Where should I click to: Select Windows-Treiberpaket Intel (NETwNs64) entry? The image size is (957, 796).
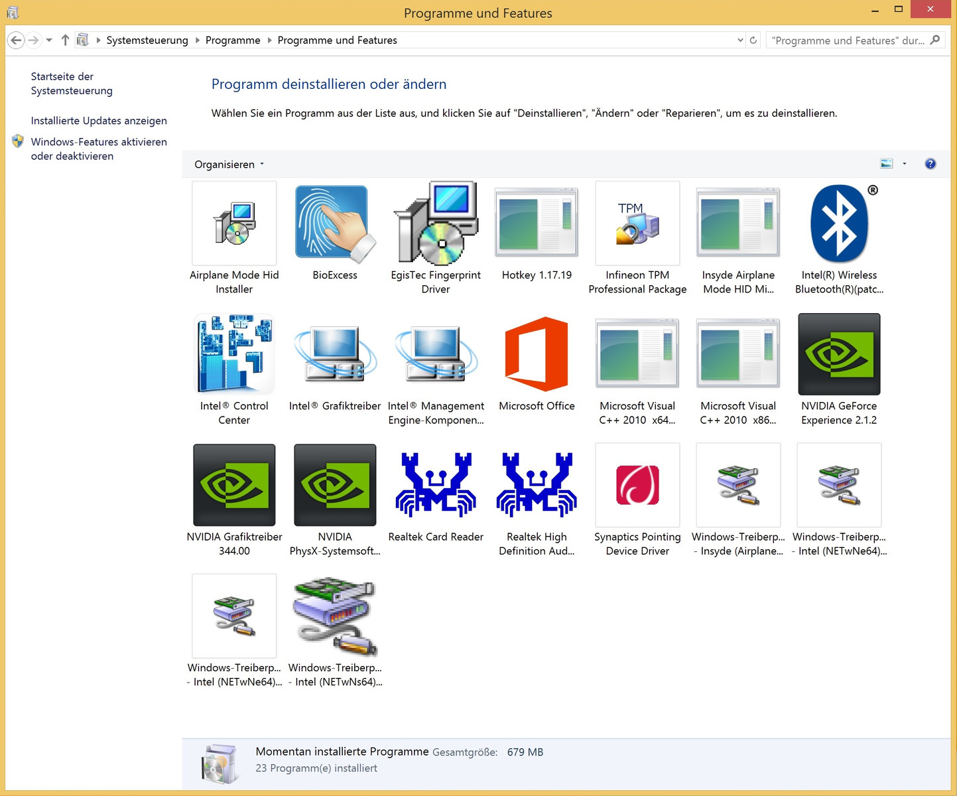tap(335, 631)
